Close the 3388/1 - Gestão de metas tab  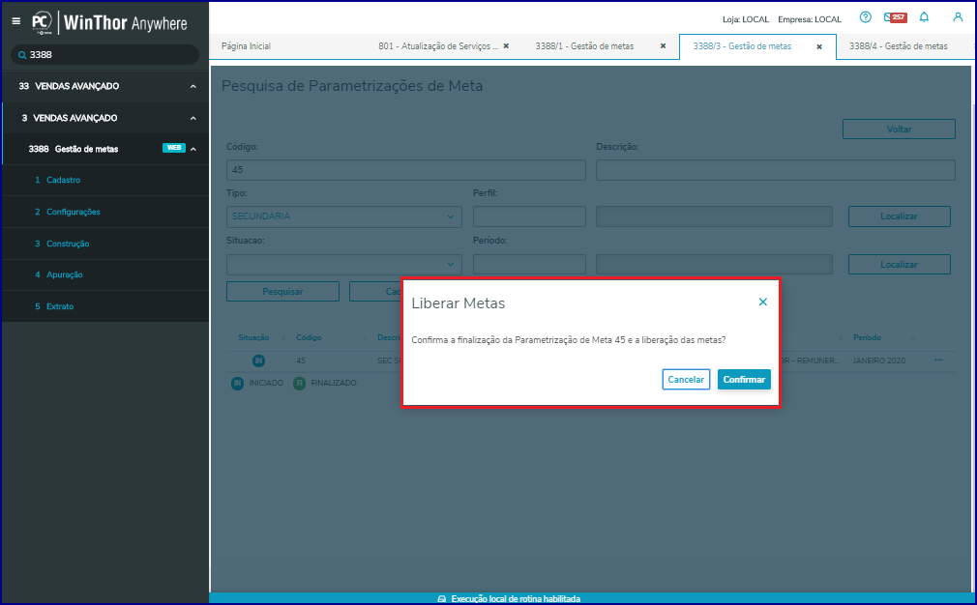click(x=663, y=46)
